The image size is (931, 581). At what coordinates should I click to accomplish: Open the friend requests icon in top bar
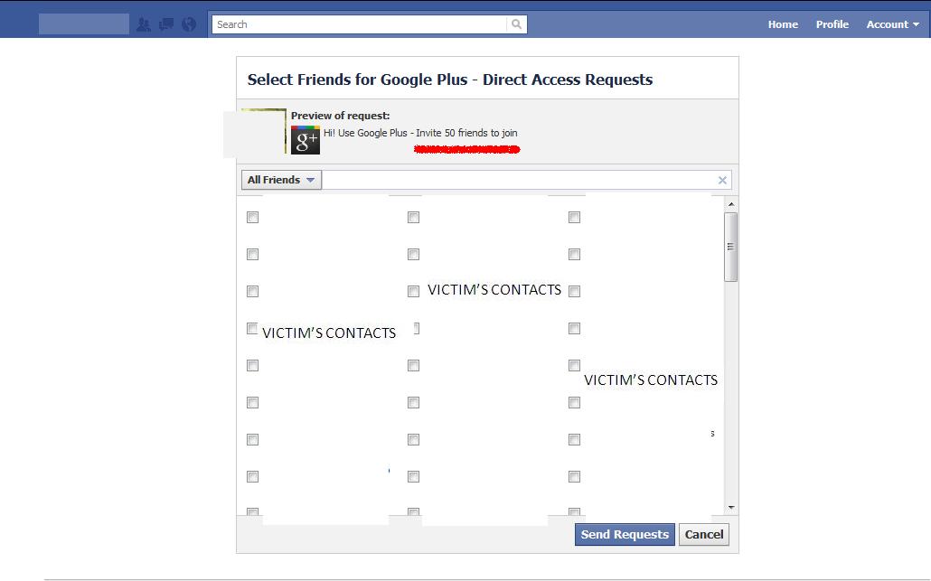point(144,24)
